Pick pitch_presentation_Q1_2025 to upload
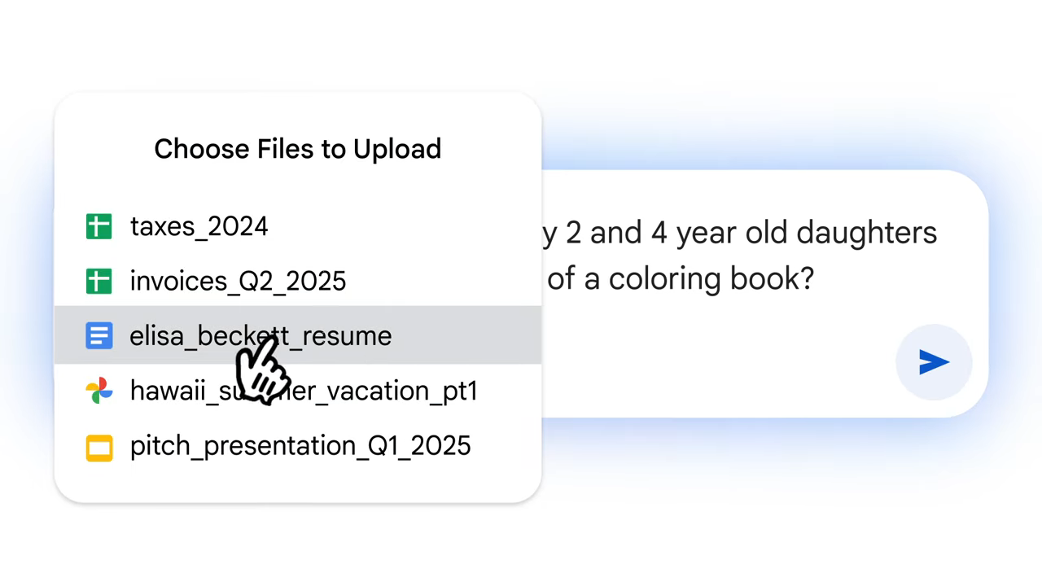Screen dimensions: 1042x586 click(300, 445)
